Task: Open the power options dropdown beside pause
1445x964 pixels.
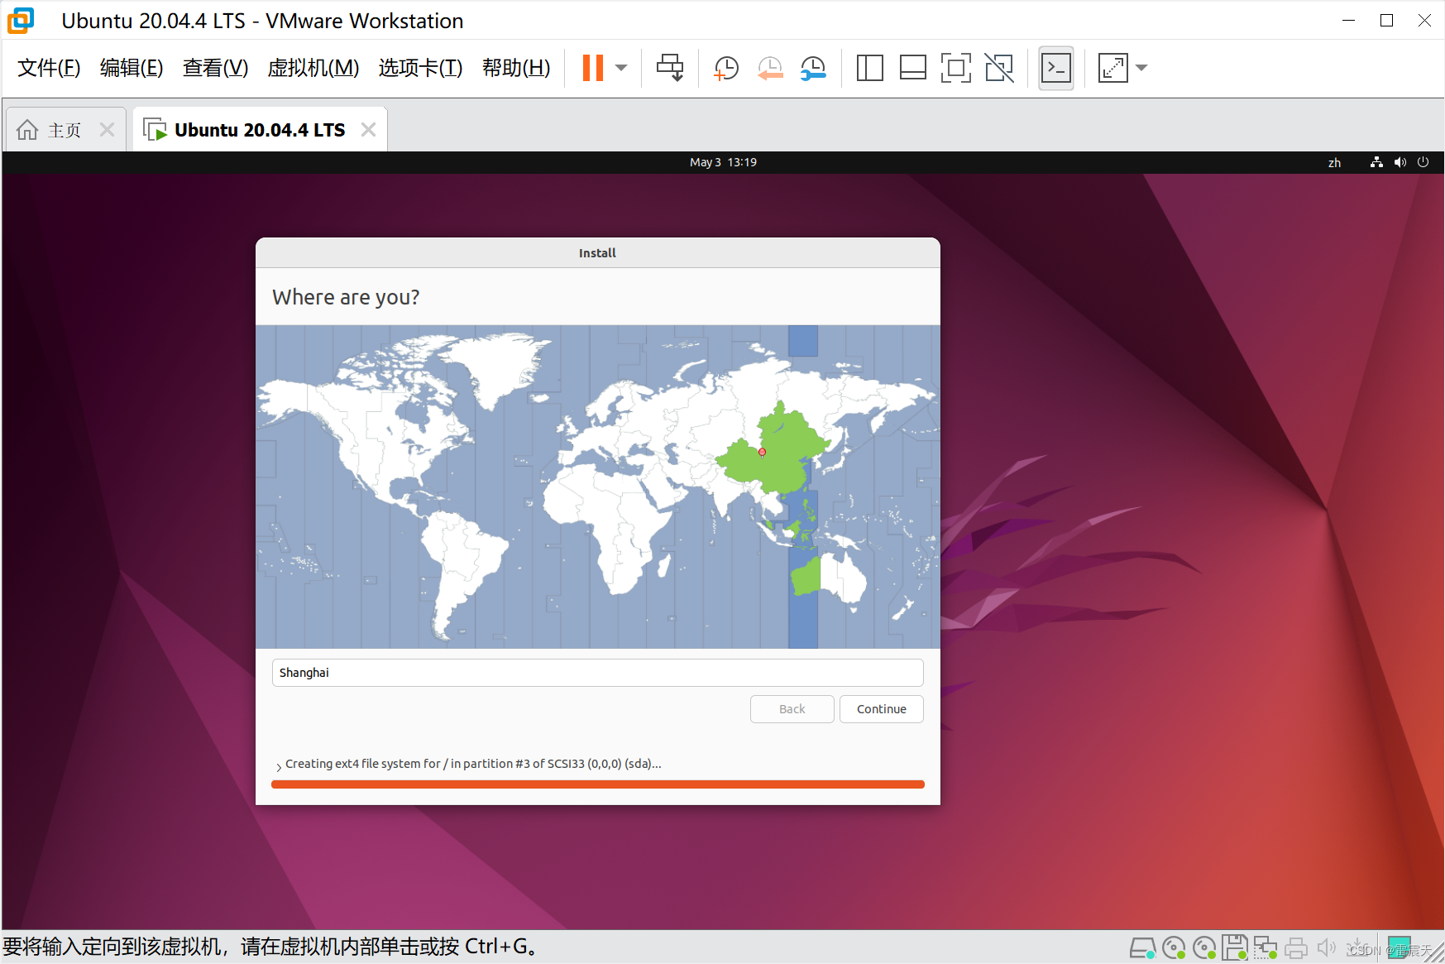Action: [622, 68]
